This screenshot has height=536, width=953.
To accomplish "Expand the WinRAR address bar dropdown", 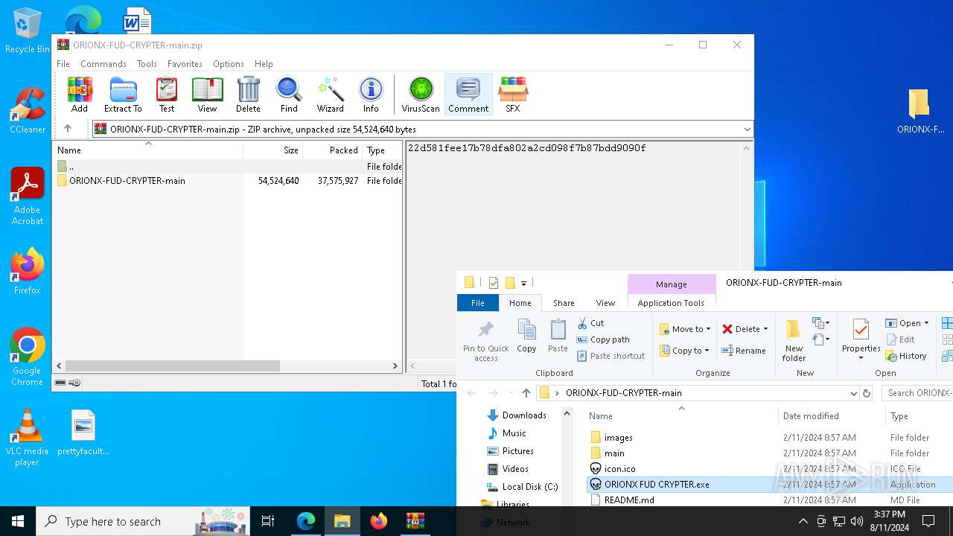I will pos(747,130).
